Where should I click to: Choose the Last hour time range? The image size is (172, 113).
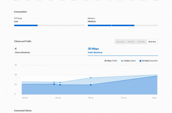tap(141, 42)
